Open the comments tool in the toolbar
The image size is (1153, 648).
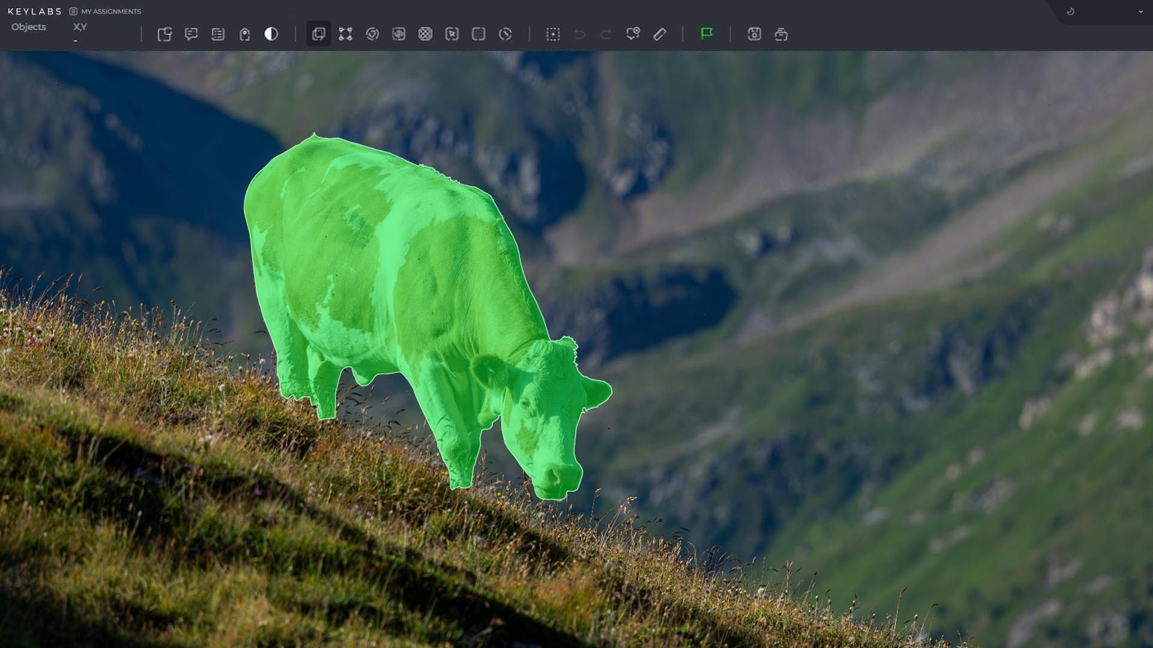coord(192,34)
